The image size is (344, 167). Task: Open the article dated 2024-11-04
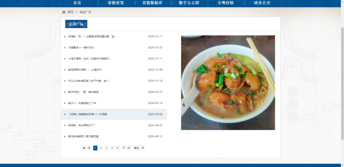pyautogui.click(x=85, y=70)
